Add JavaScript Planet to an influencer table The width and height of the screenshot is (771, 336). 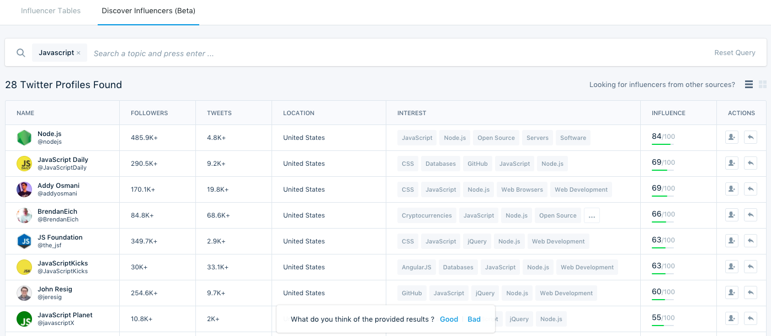732,318
